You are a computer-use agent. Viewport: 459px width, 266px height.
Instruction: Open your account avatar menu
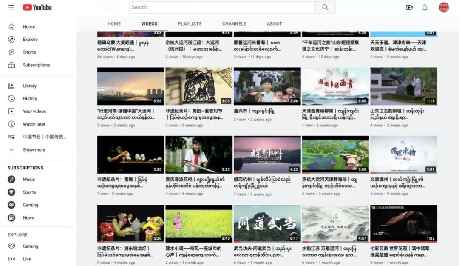443,7
